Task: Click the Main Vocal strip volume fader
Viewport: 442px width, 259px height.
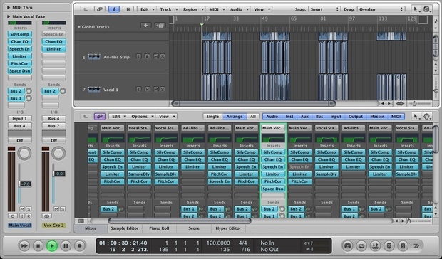Action: coord(25,184)
